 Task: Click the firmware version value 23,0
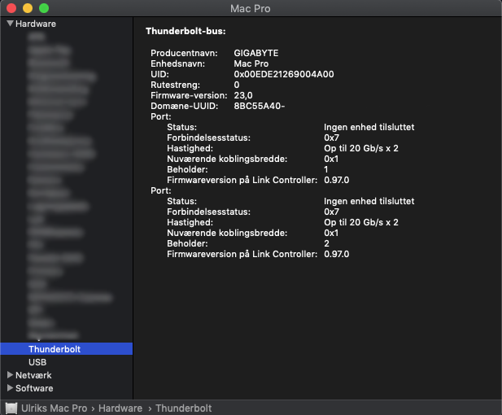click(243, 95)
